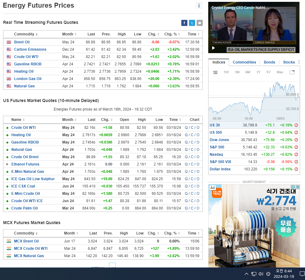This screenshot has height=280, width=305.
Task: Sort MCX table by Commodity
Action: (26, 233)
